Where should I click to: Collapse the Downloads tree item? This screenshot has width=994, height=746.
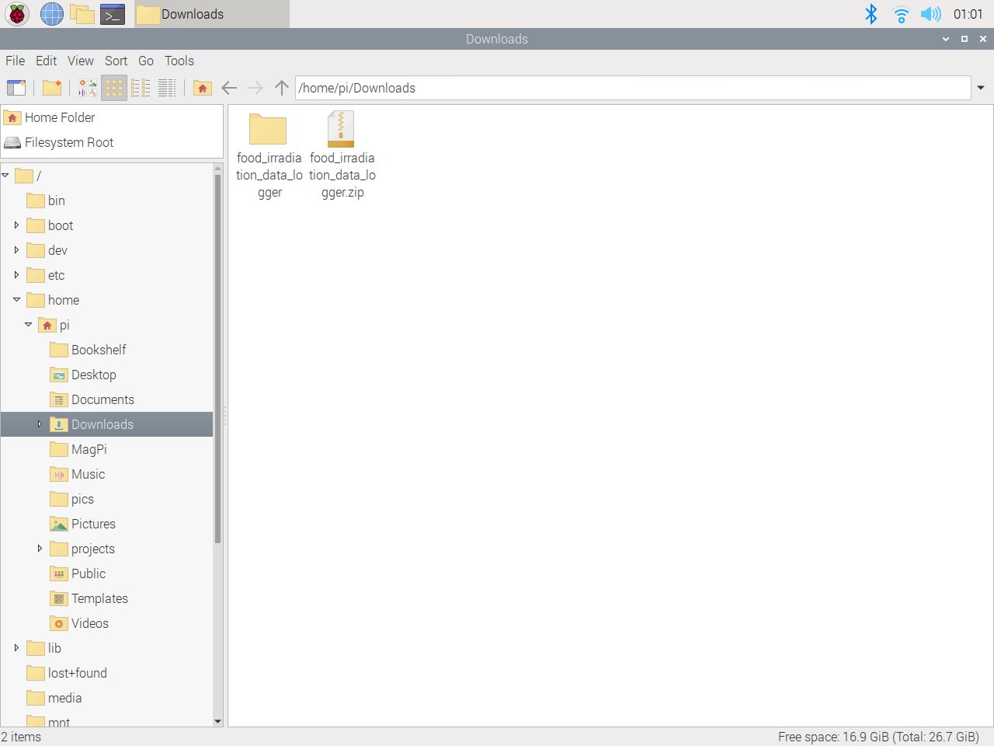coord(40,424)
